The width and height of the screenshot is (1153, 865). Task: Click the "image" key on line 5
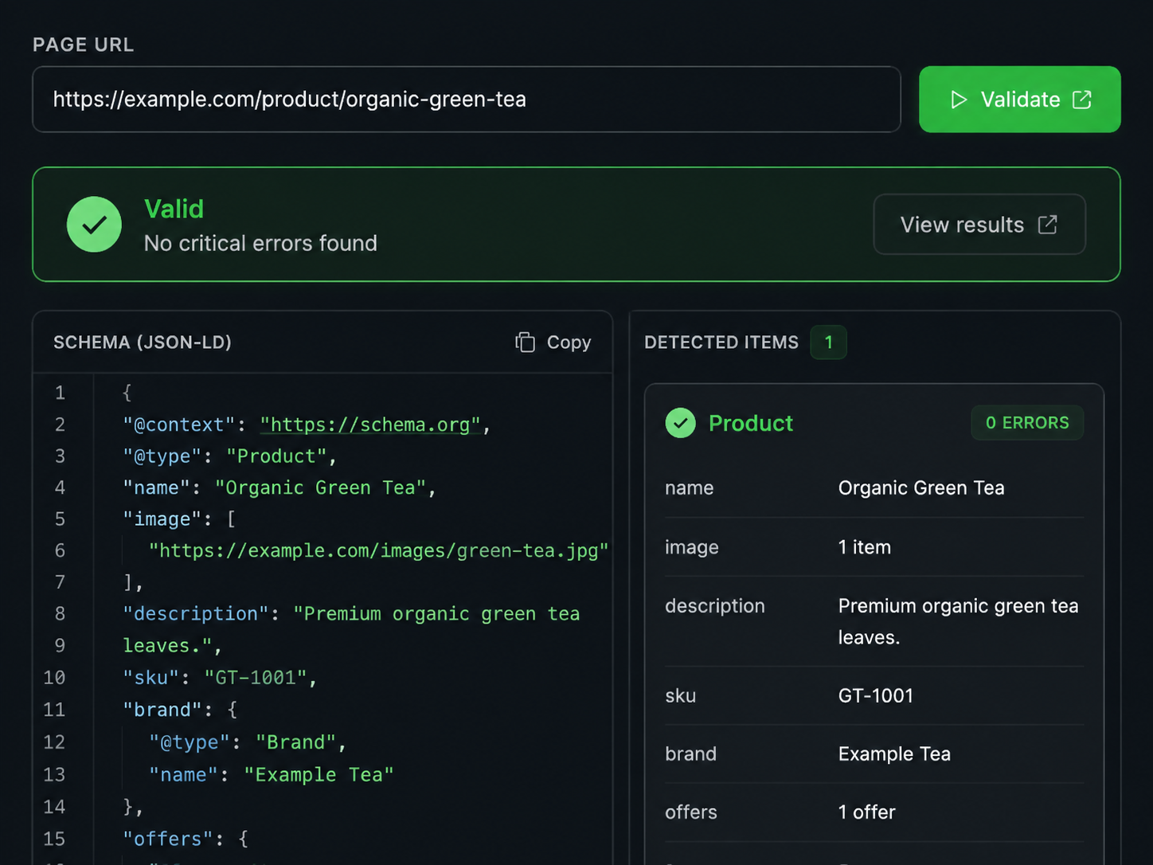pyautogui.click(x=162, y=519)
